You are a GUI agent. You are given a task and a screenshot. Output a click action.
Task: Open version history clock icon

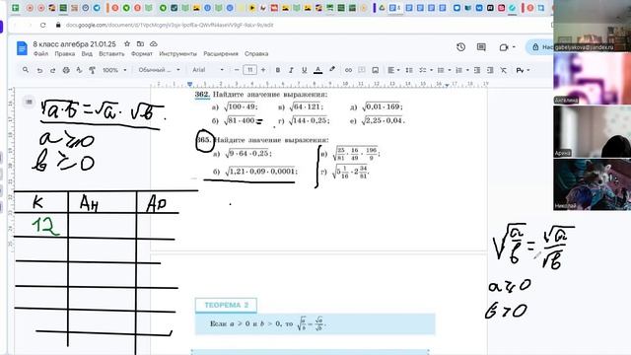(461, 47)
